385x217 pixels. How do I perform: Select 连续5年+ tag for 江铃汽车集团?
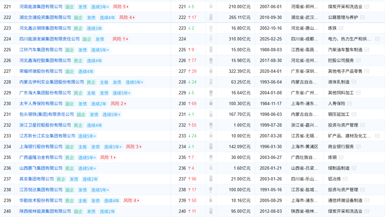[x=100, y=50]
